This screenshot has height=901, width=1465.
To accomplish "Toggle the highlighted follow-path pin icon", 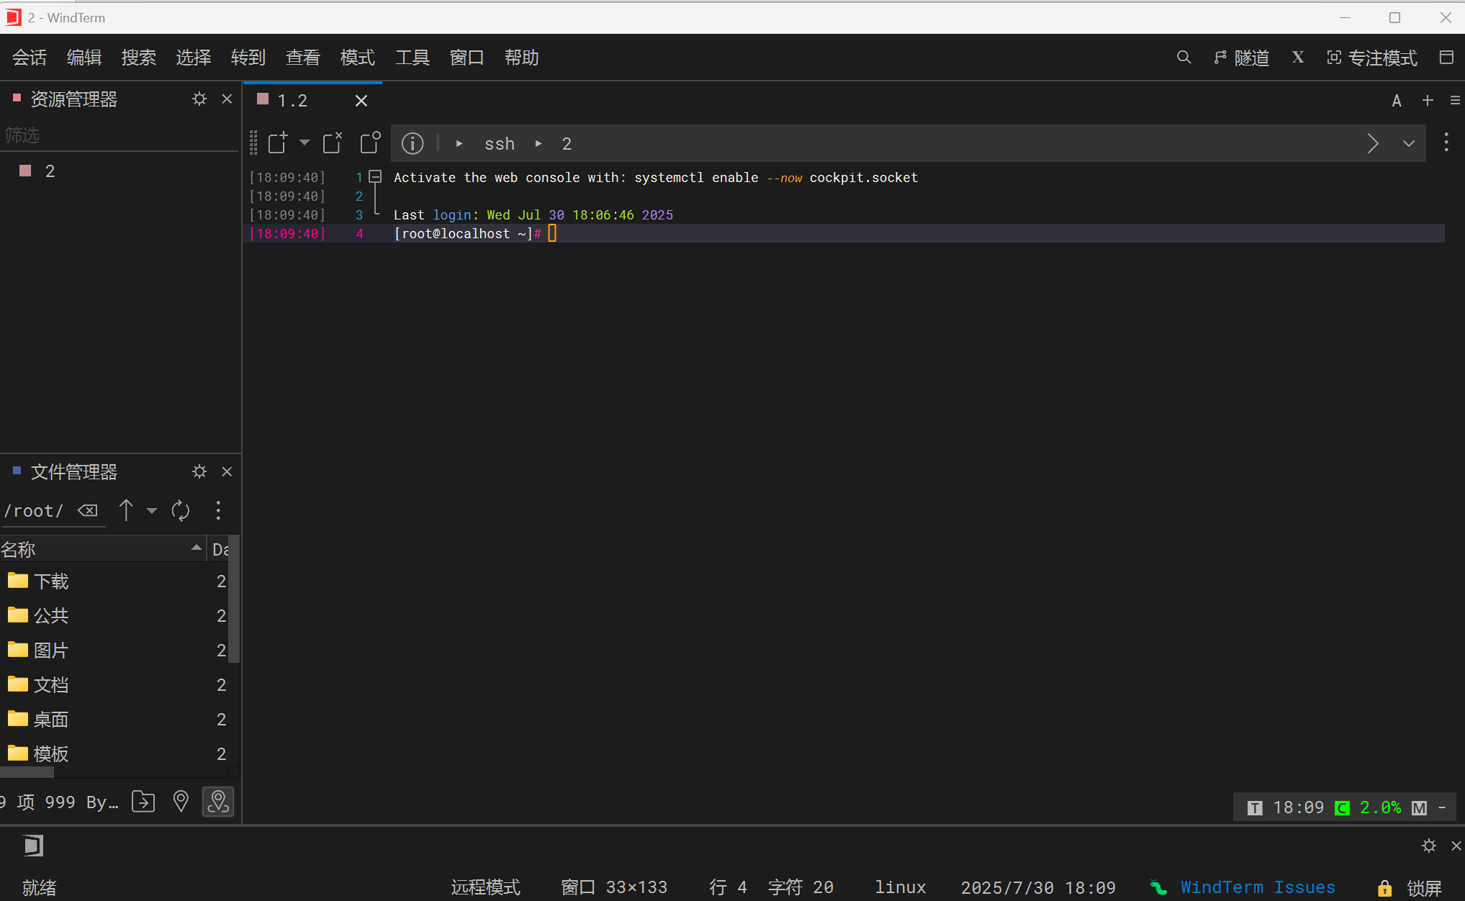I will coord(218,801).
